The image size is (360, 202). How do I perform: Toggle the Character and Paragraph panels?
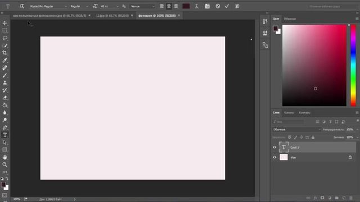(208, 6)
